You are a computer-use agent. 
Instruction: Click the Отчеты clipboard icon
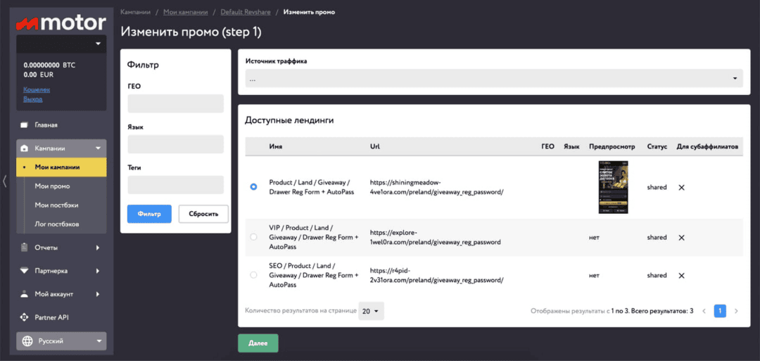click(x=24, y=247)
